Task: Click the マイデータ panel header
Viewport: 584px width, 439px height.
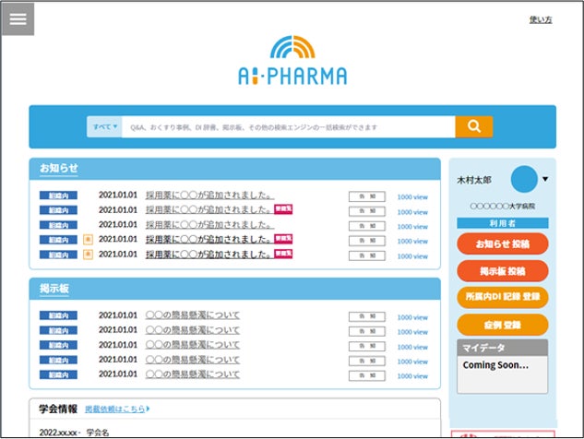Action: point(503,348)
